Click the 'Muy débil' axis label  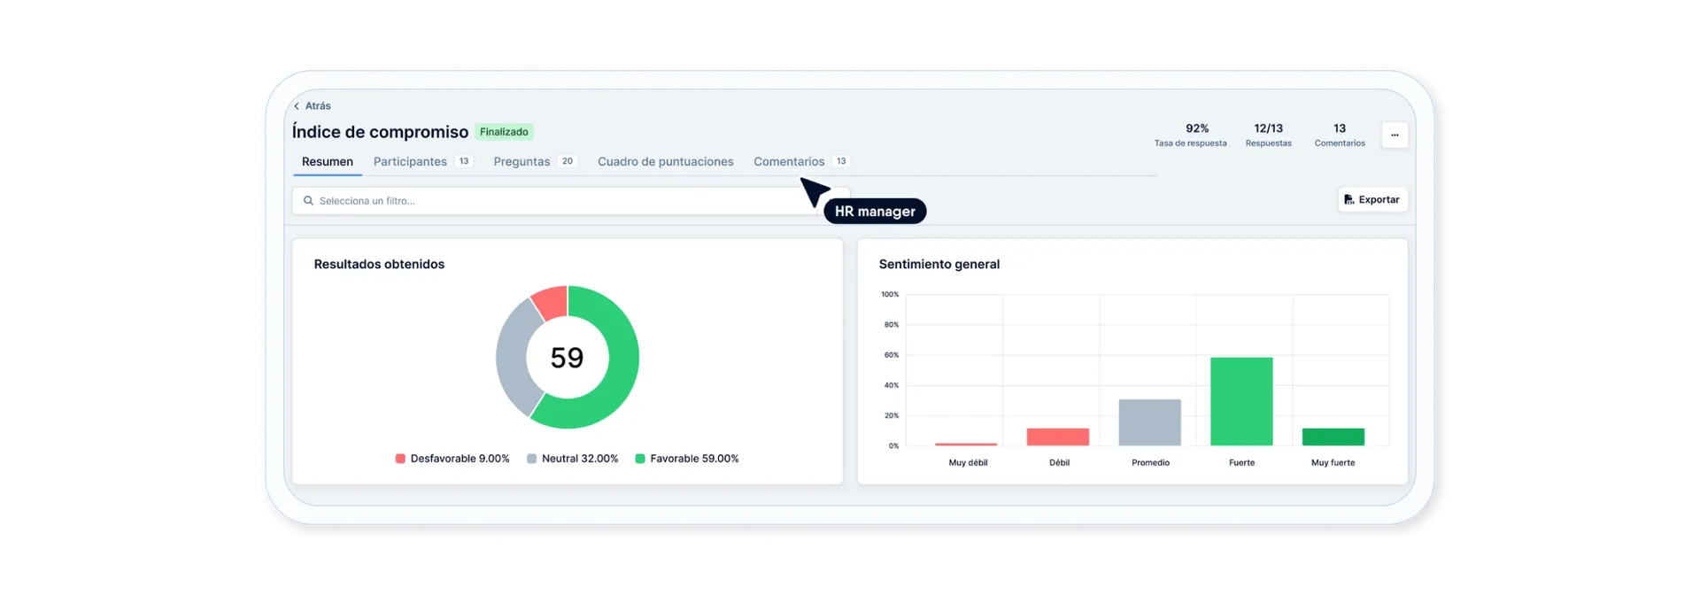point(968,463)
